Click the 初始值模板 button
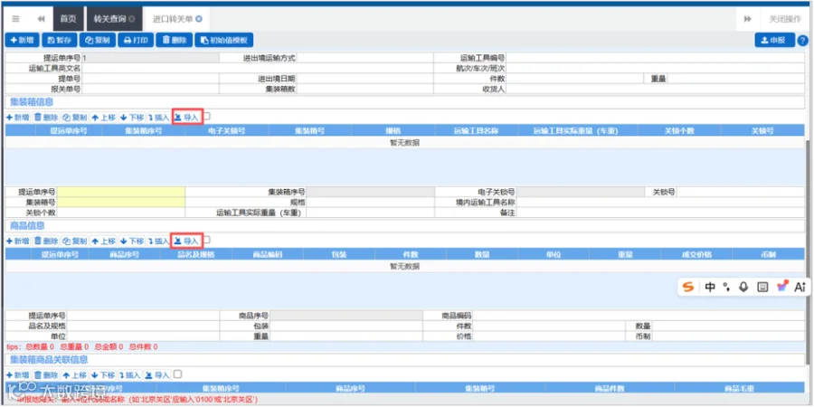Screen dimensions: 814x407 pyautogui.click(x=224, y=40)
